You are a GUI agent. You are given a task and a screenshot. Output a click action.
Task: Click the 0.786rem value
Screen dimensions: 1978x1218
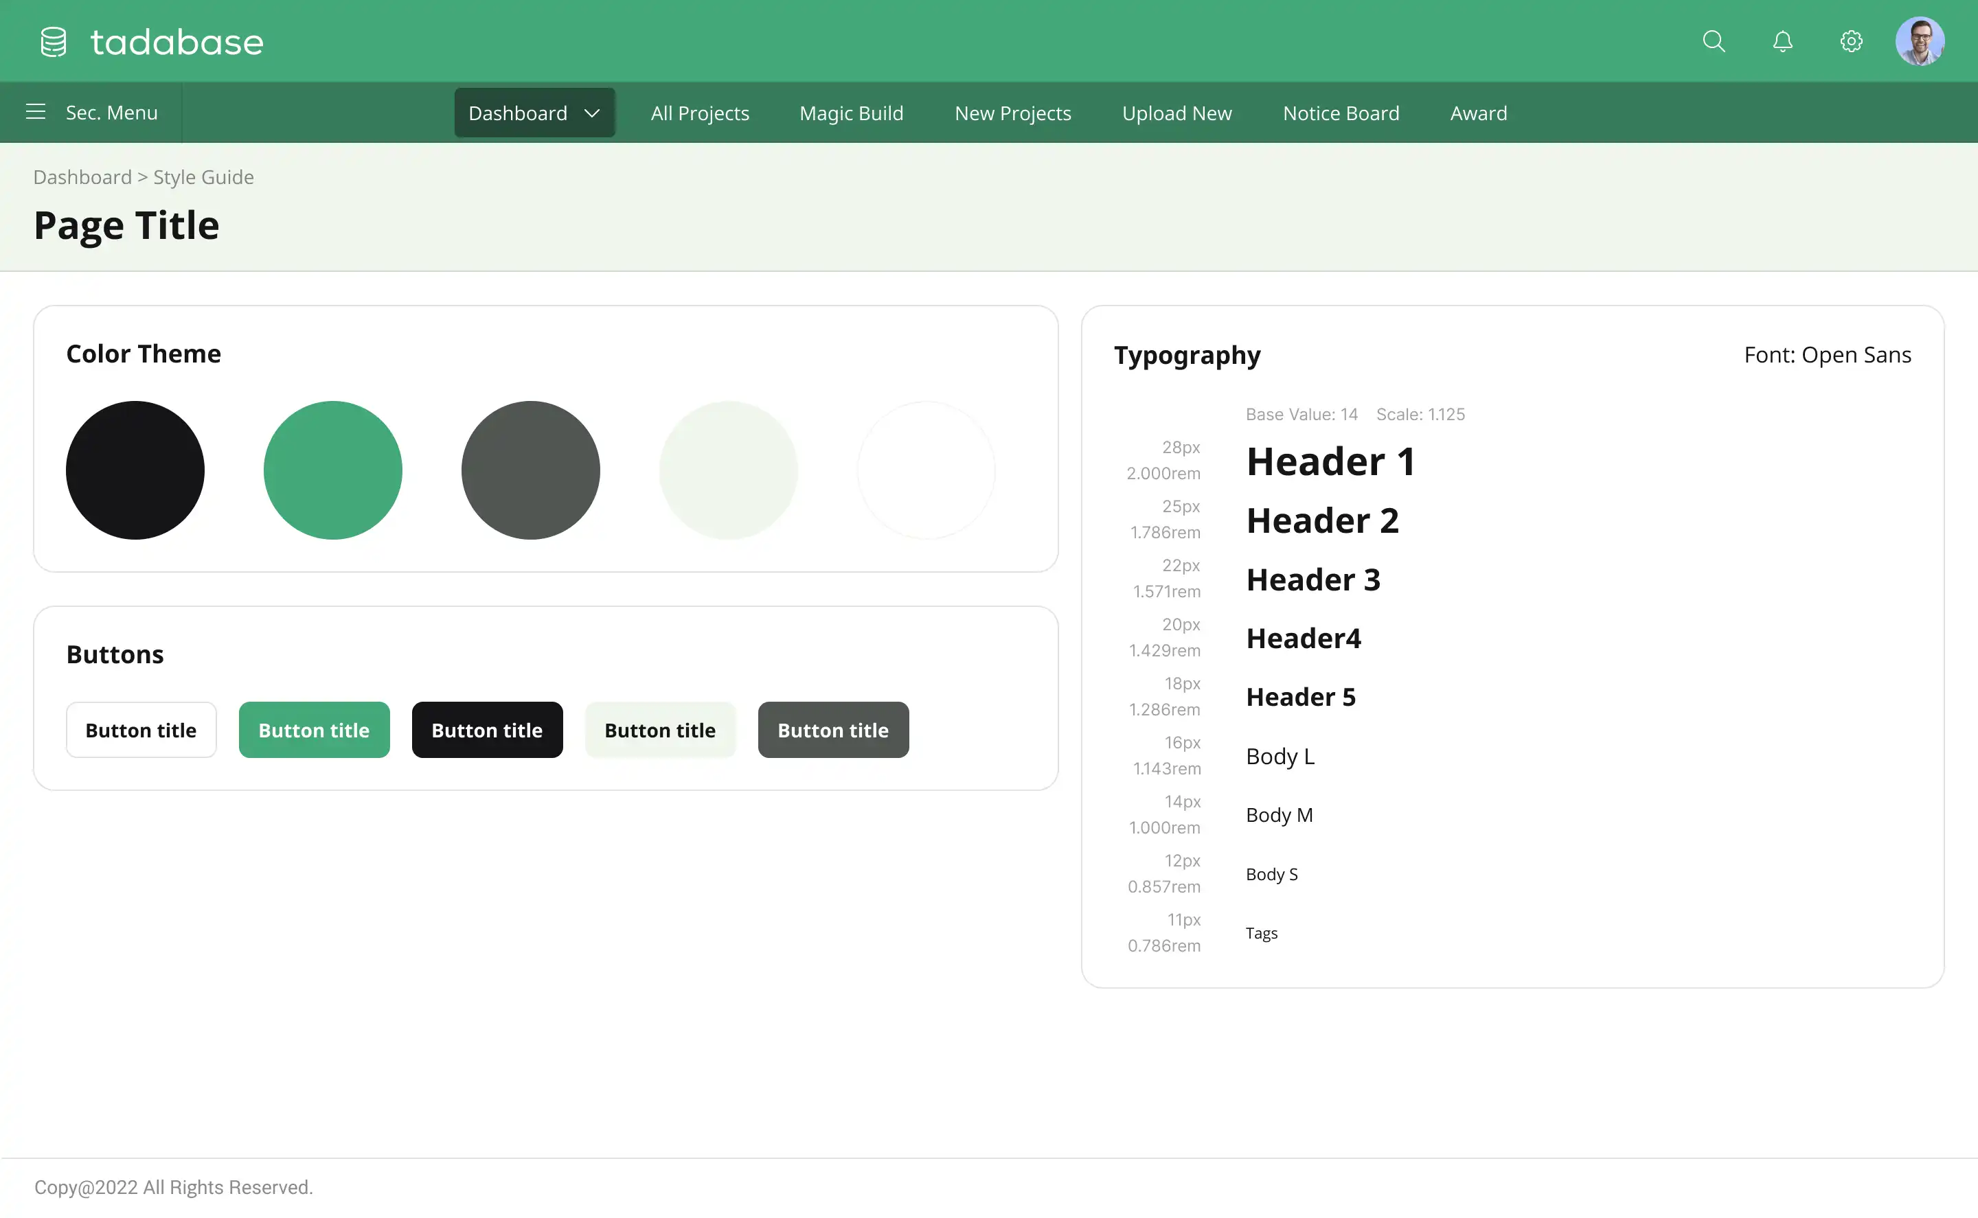click(x=1163, y=945)
